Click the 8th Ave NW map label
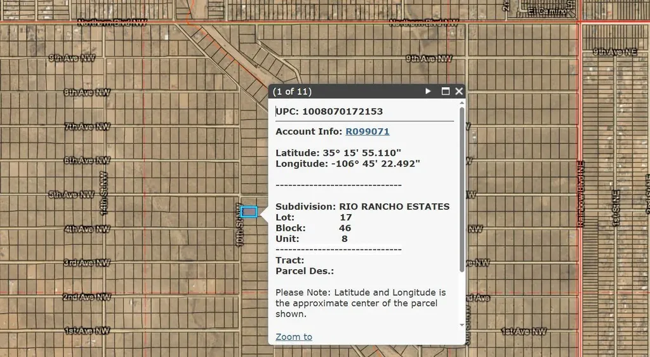Screen dimensions: 650x357 (87, 93)
